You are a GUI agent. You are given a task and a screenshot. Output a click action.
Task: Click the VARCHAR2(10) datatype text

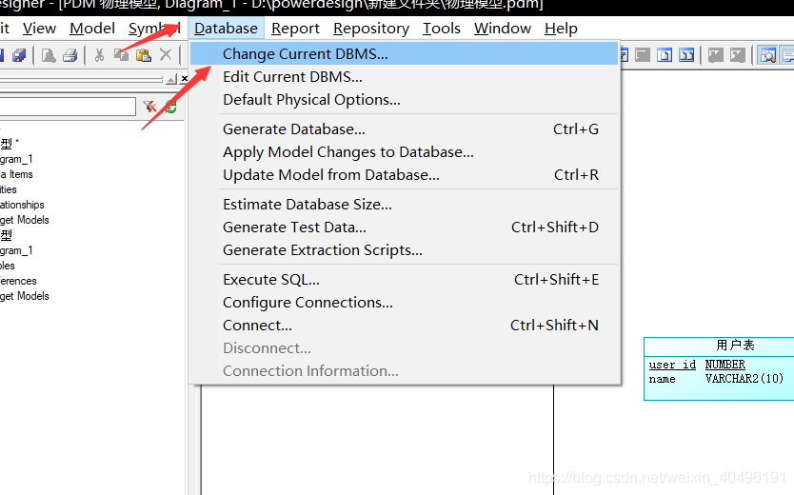point(744,379)
